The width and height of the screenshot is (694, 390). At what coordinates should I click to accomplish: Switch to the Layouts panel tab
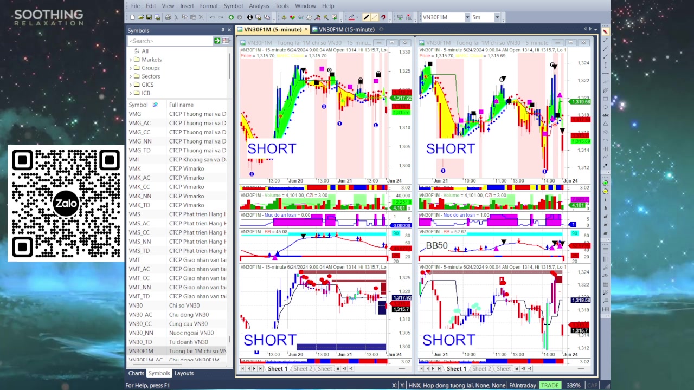(184, 373)
